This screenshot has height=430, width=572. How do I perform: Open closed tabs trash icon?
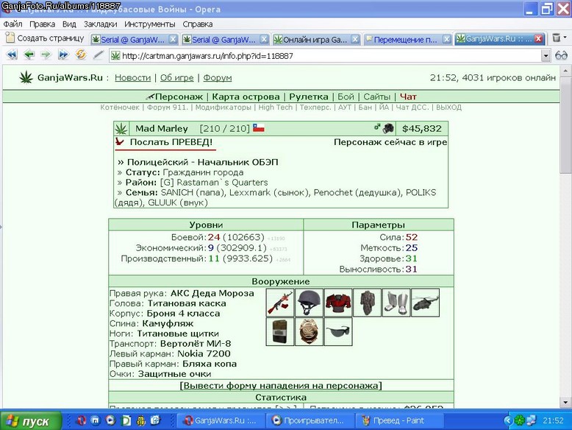coord(557,38)
